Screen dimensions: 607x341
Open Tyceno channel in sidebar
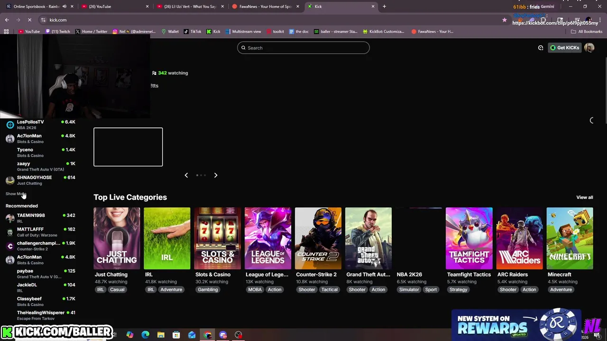tap(40, 152)
